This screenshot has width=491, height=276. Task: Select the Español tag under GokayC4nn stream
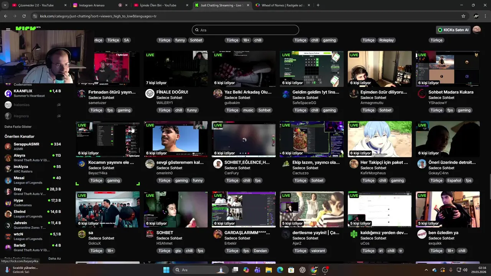tap(454, 181)
